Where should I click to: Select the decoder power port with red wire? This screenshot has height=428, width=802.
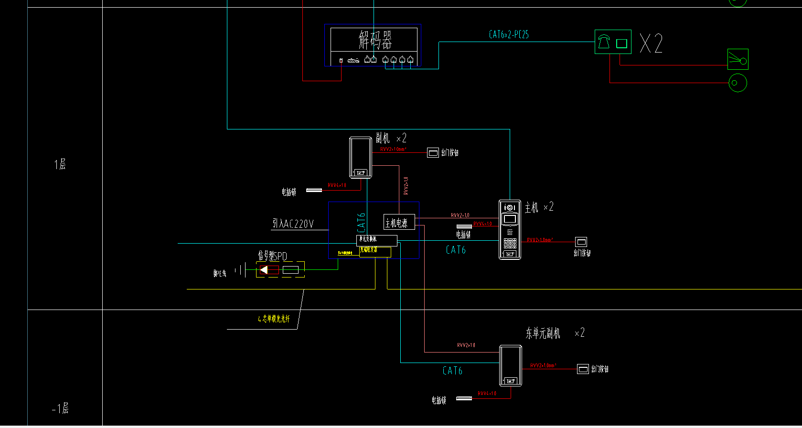(341, 61)
